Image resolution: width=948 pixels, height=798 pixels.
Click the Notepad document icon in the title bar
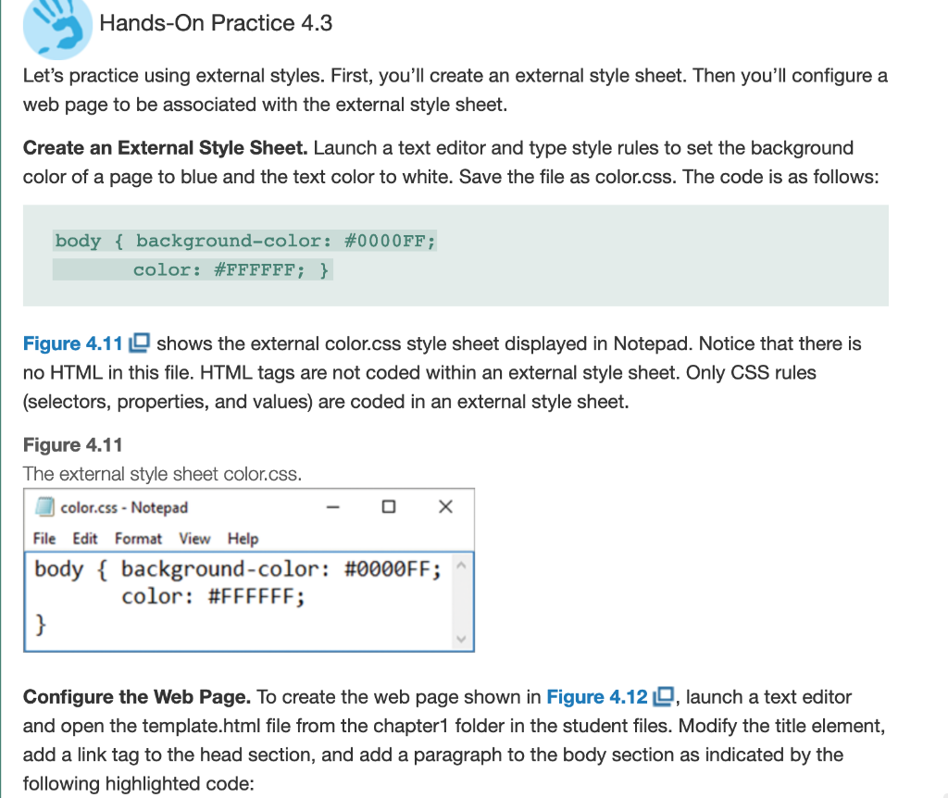click(x=44, y=507)
